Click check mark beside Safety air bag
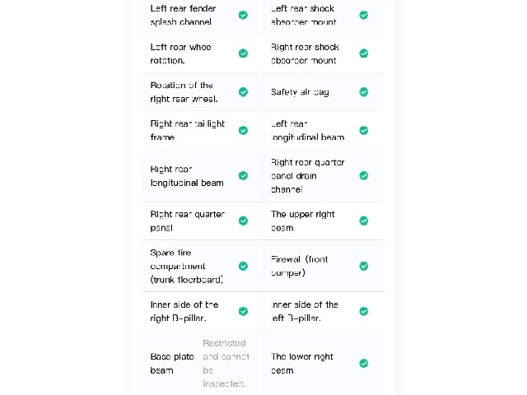Viewport: 527px width, 395px height. tap(364, 91)
